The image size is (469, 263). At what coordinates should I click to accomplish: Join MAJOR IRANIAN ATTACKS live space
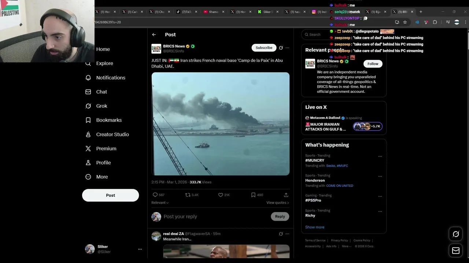point(326,127)
